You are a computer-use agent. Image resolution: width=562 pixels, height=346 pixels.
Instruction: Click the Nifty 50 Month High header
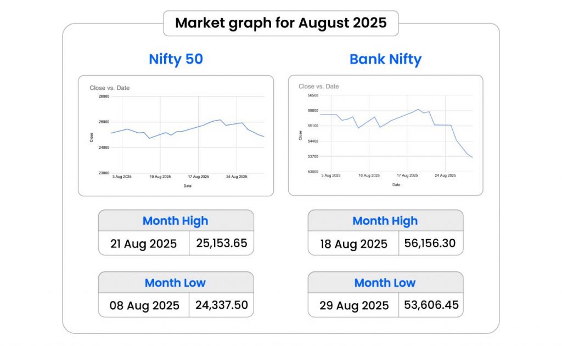(x=176, y=221)
